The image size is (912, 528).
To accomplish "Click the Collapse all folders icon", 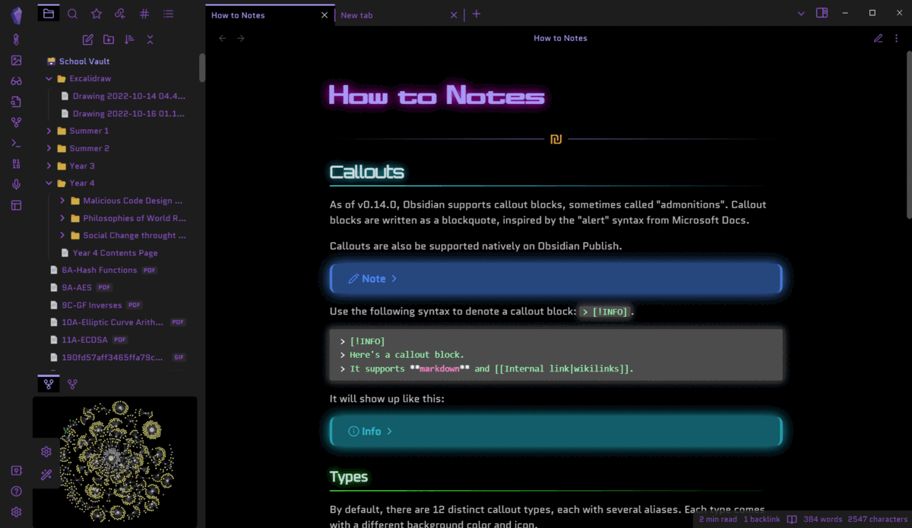I will coord(150,40).
